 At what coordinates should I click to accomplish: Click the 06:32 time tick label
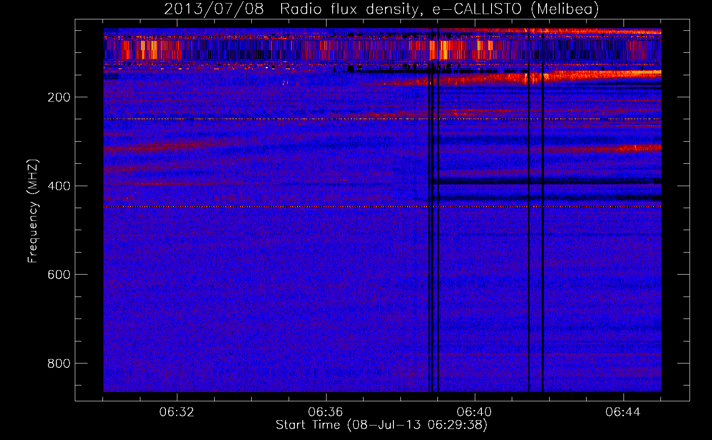pyautogui.click(x=177, y=412)
